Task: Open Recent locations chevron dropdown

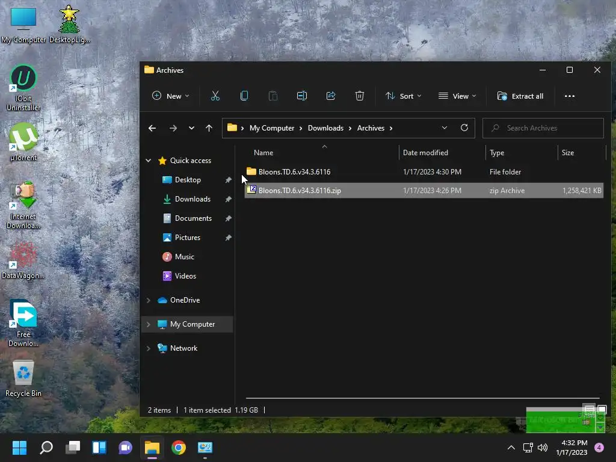Action: coord(191,128)
